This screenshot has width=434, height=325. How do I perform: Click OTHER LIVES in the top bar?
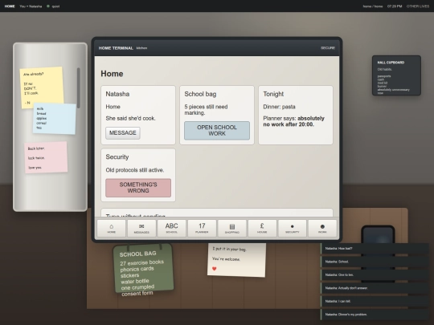(418, 6)
